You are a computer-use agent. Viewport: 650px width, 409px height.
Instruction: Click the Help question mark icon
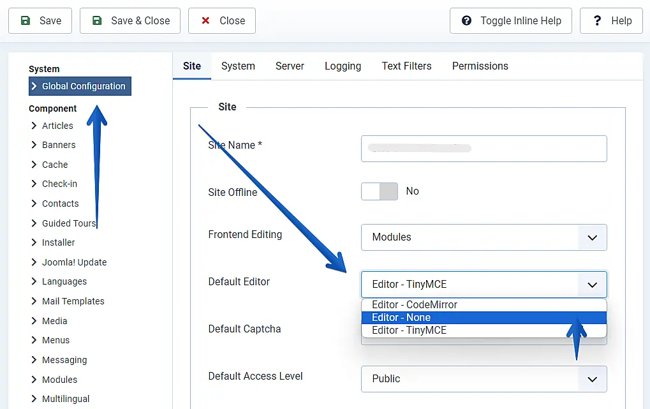coord(597,21)
